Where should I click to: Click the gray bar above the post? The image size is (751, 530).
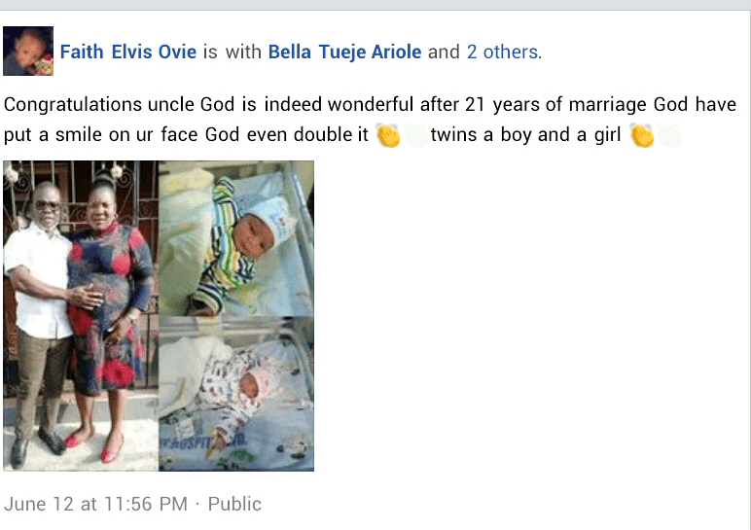point(375,5)
